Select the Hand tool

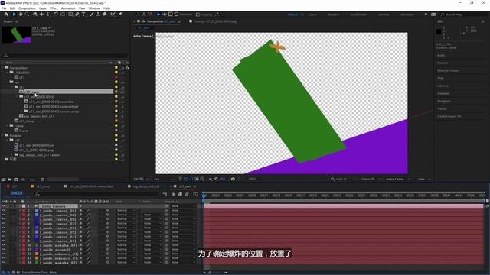click(21, 15)
